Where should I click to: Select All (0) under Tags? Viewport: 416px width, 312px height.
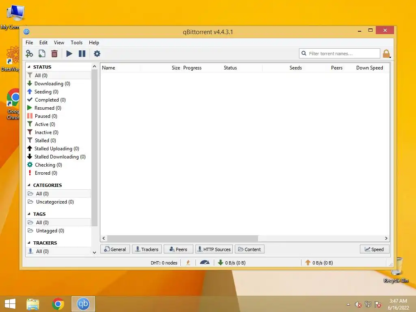tap(58, 223)
